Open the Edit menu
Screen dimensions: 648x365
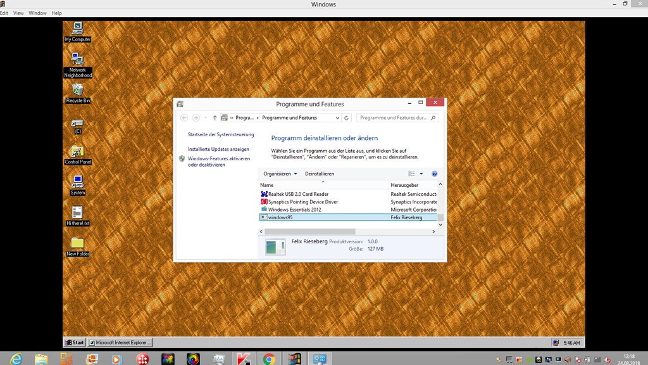pyautogui.click(x=4, y=13)
